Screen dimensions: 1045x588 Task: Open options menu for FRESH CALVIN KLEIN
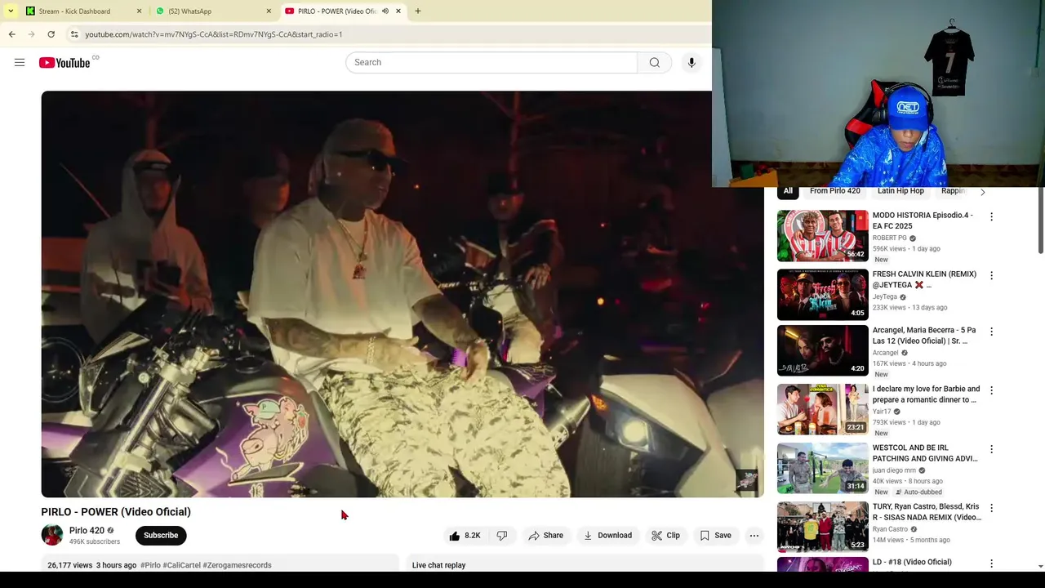tap(991, 276)
